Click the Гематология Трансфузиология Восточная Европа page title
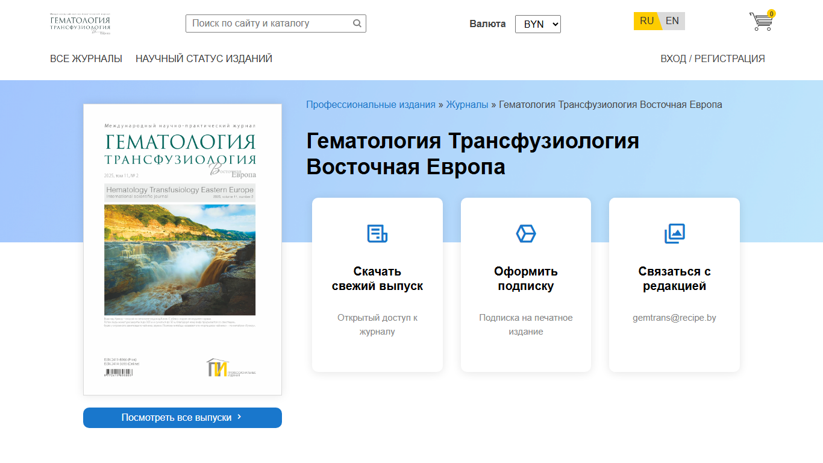The height and width of the screenshot is (463, 823). tap(473, 154)
